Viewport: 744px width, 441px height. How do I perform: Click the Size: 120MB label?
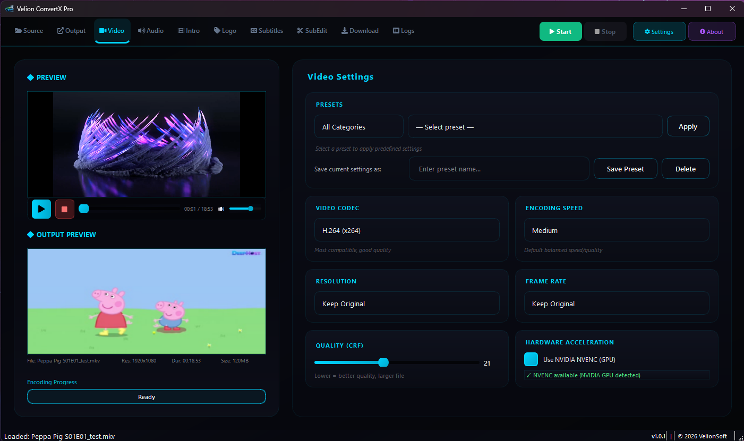(x=235, y=361)
